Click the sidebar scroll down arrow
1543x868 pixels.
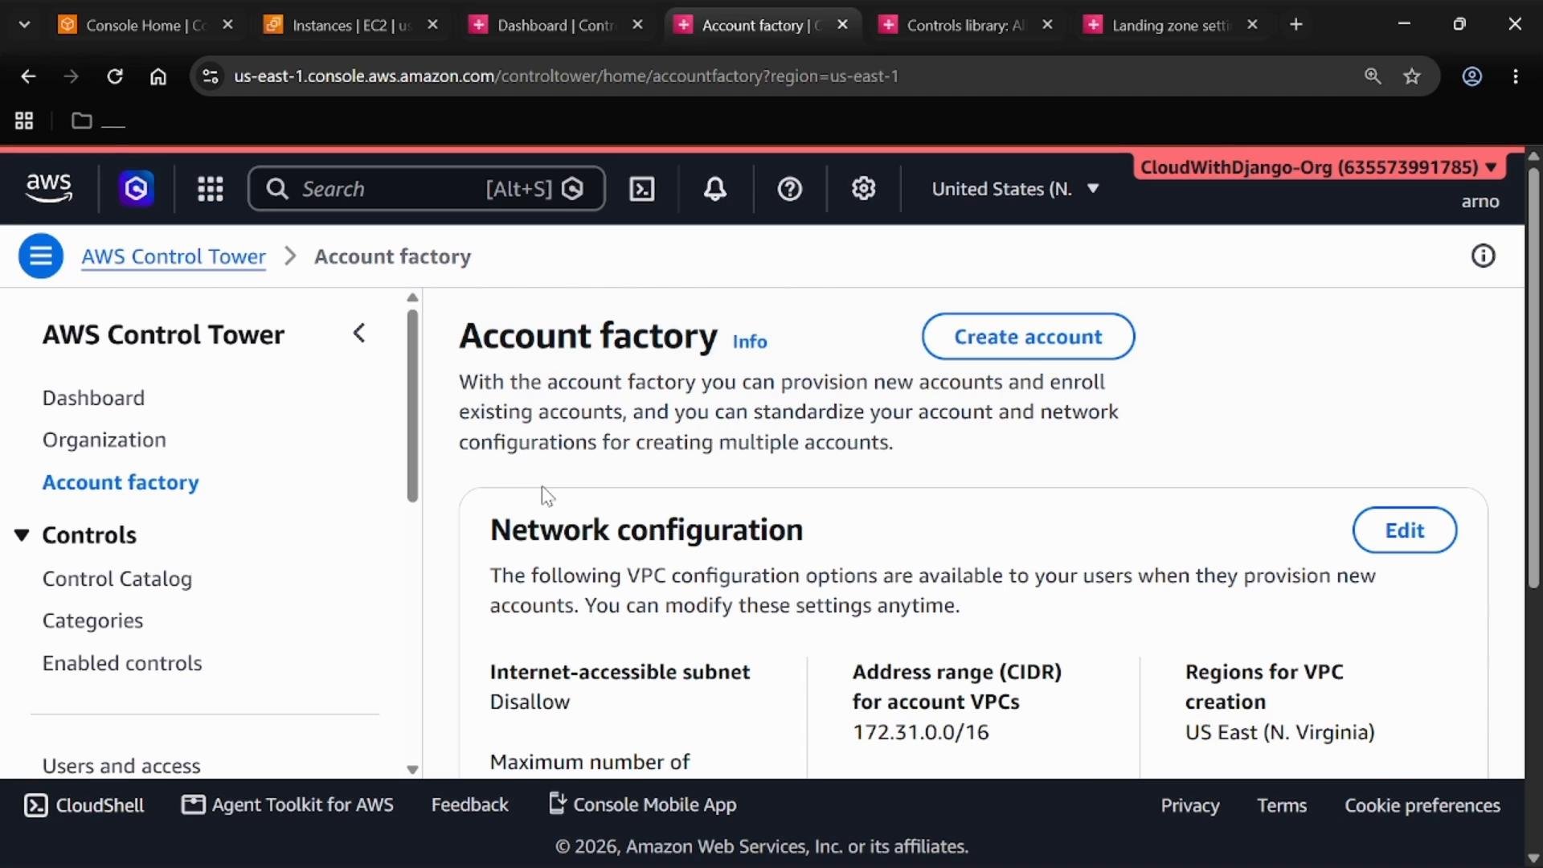(x=412, y=770)
